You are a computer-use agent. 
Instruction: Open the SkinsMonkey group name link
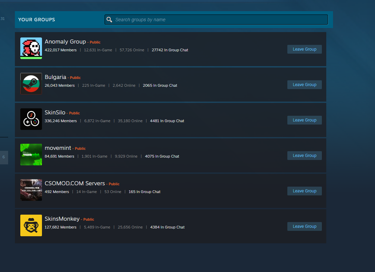(x=62, y=219)
